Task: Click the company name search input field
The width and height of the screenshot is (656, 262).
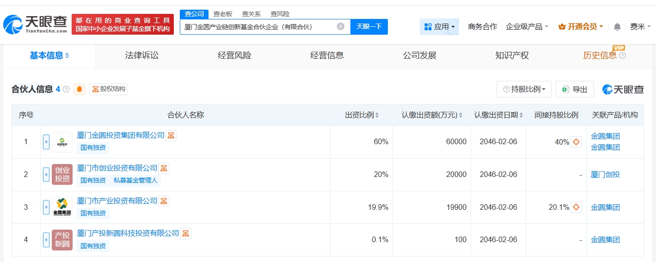Action: [259, 27]
